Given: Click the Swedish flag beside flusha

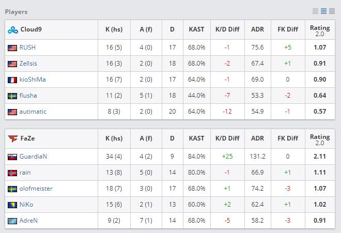Looking at the screenshot, I should point(12,96).
